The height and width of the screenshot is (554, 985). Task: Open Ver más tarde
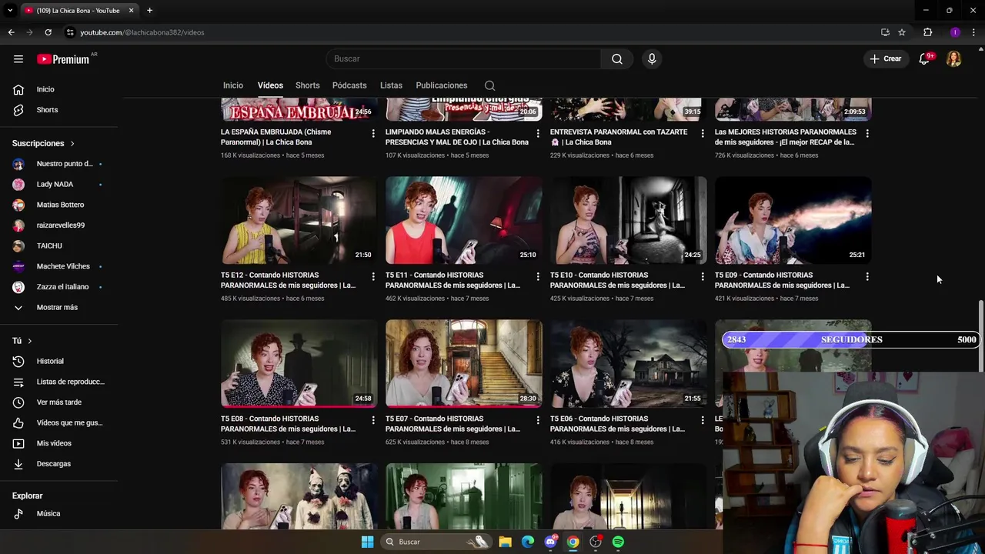click(x=58, y=402)
